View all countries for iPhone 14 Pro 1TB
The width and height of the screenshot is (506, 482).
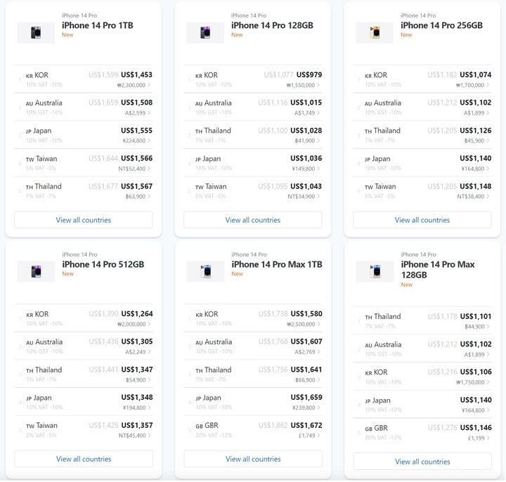(83, 220)
